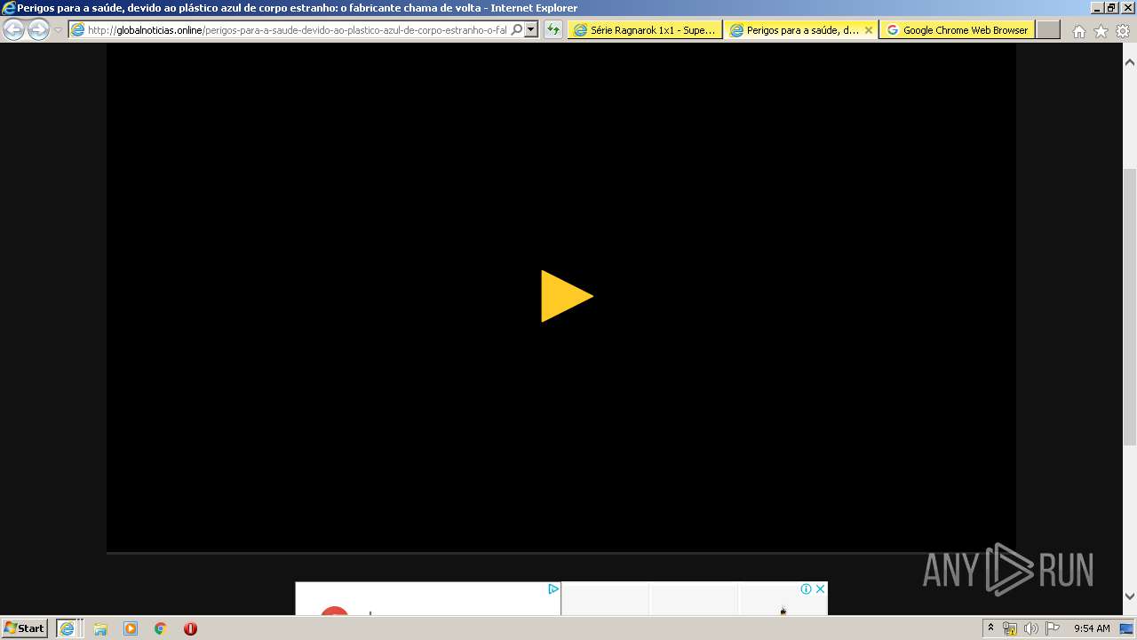Minimize the Internet Explorer window
This screenshot has width=1137, height=640.
click(1096, 8)
